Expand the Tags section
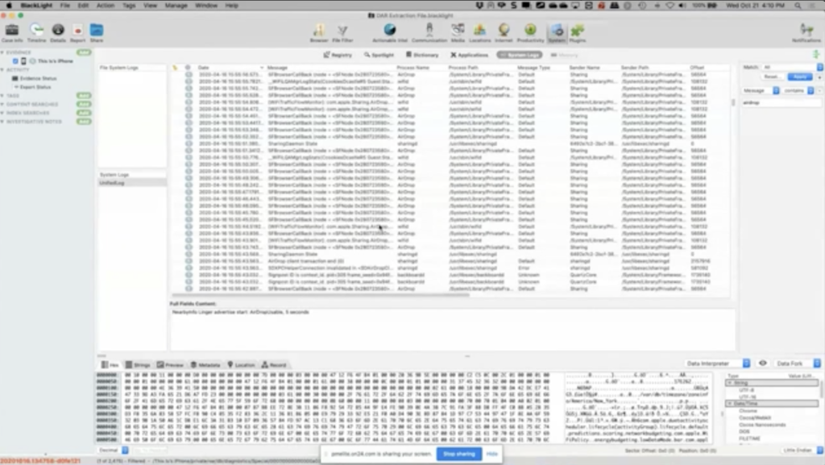 [2, 96]
